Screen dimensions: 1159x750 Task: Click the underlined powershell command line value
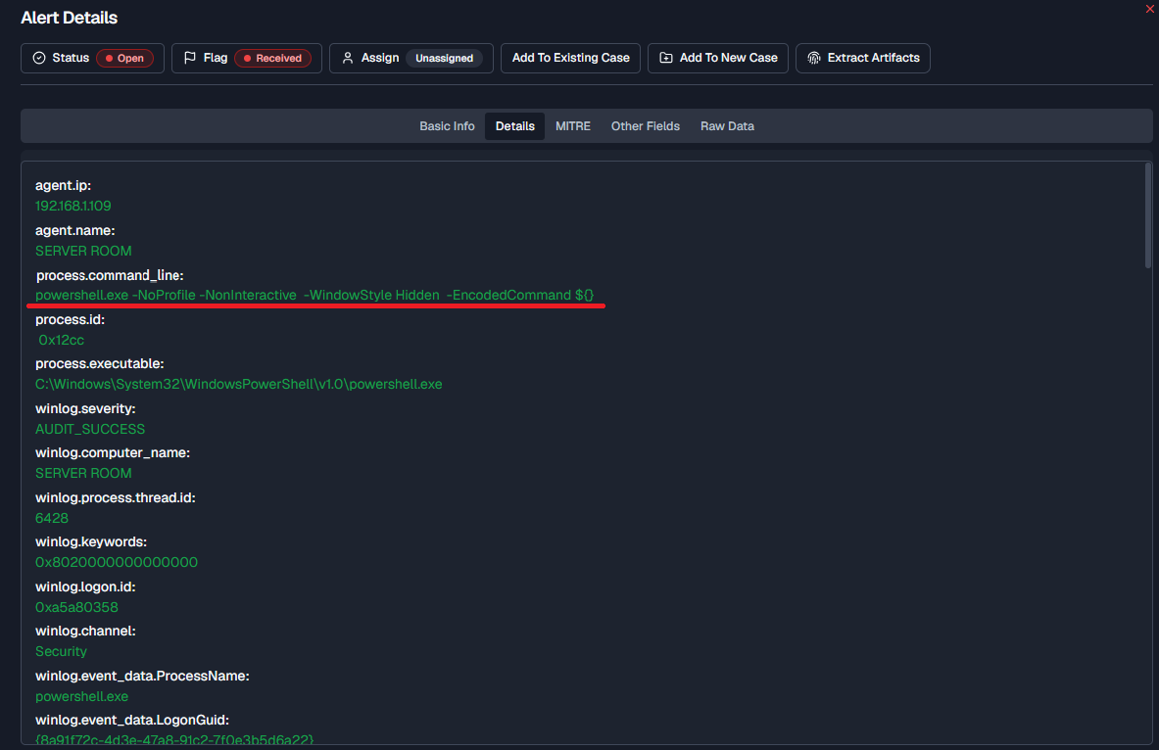click(314, 296)
